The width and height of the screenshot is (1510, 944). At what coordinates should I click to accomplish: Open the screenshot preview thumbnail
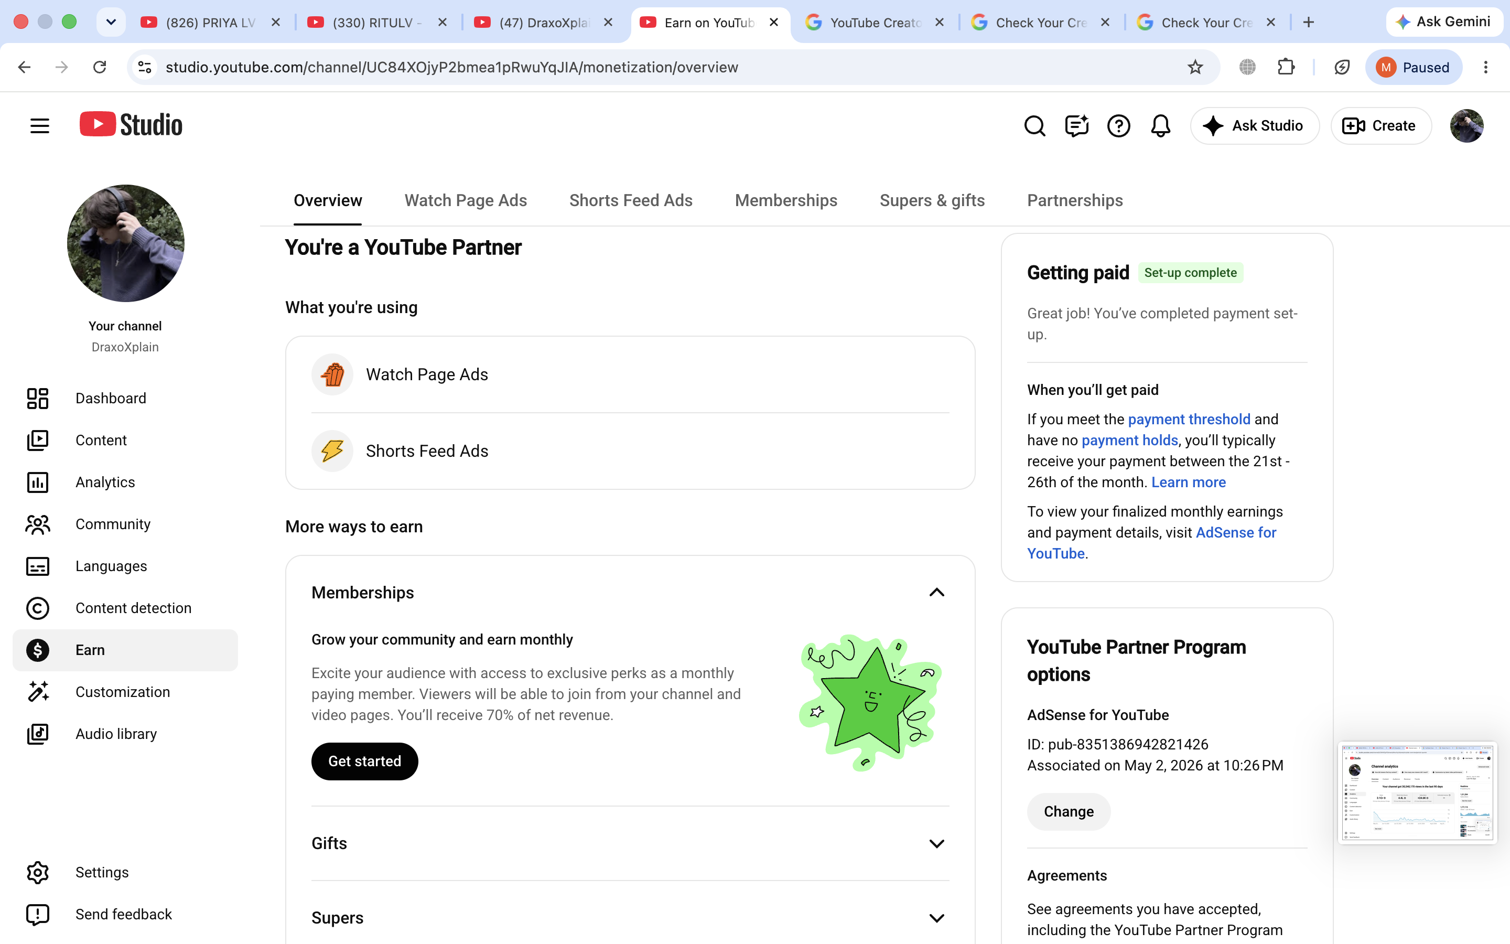[x=1417, y=793]
